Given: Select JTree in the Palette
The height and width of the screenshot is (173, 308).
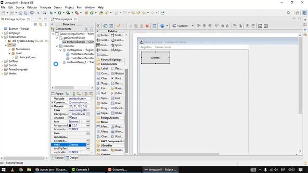Looking at the screenshot, I should tap(116, 103).
